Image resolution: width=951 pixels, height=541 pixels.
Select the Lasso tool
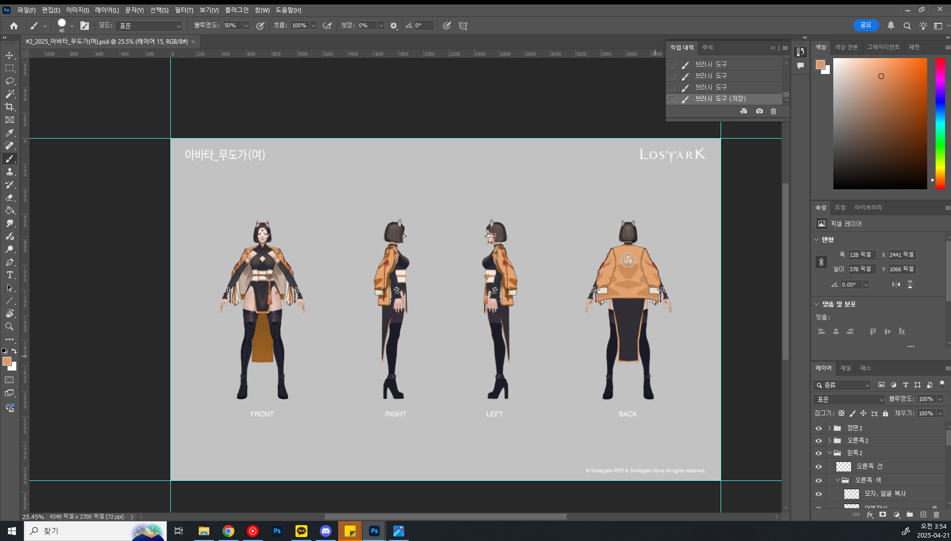9,81
